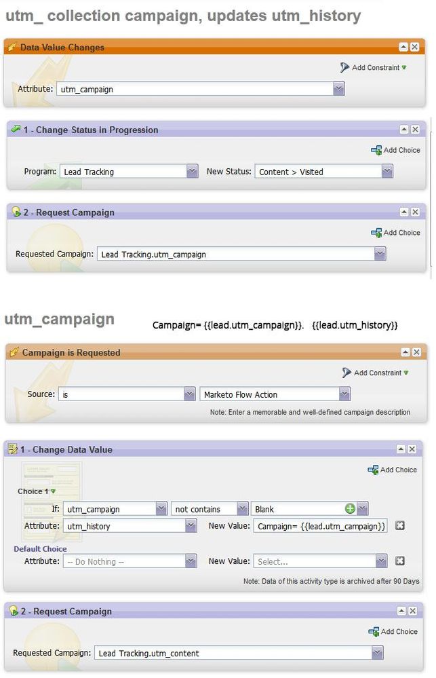
Task: Open the utm_campaign Attribute dropdown in Data Value Changes
Action: [x=339, y=89]
